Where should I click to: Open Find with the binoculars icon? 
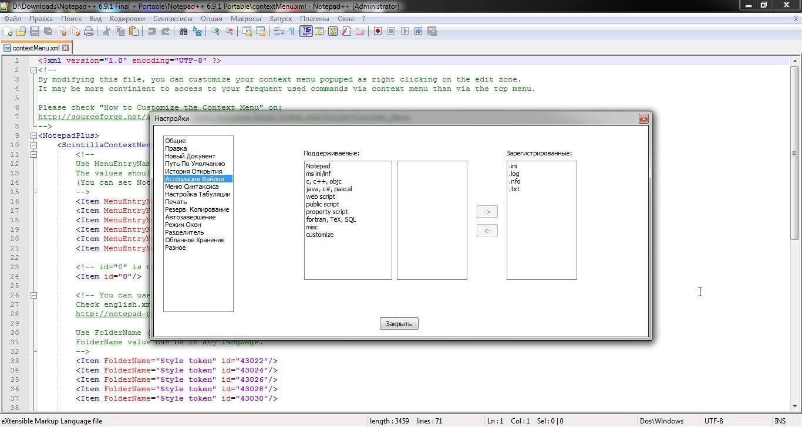pyautogui.click(x=184, y=32)
